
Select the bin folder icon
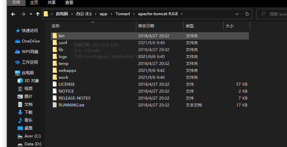click(x=55, y=36)
